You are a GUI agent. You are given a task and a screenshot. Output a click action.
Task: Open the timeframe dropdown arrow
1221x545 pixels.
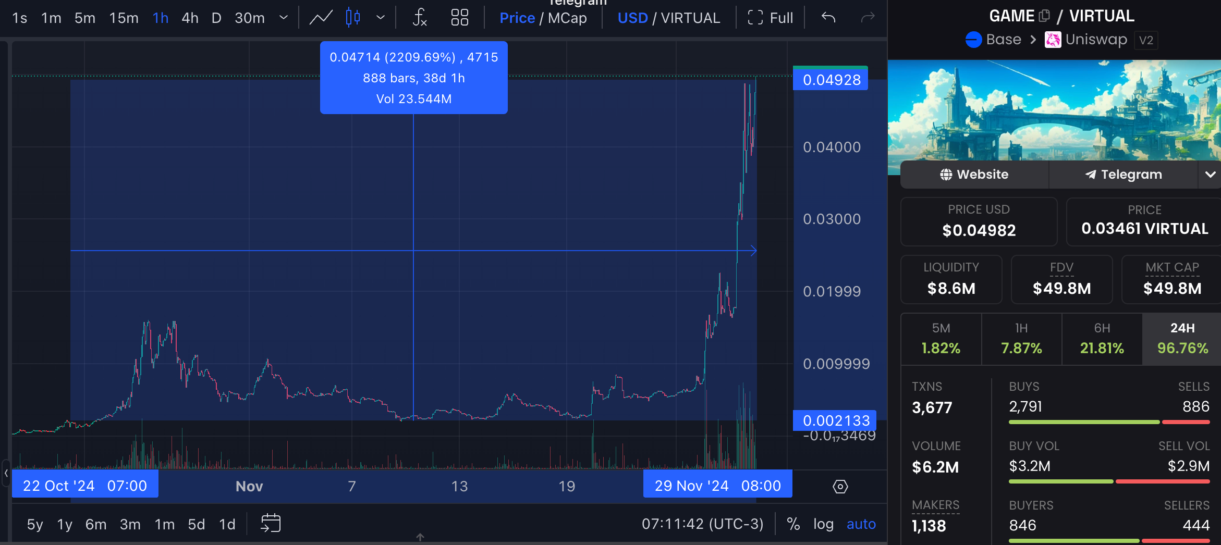point(284,18)
